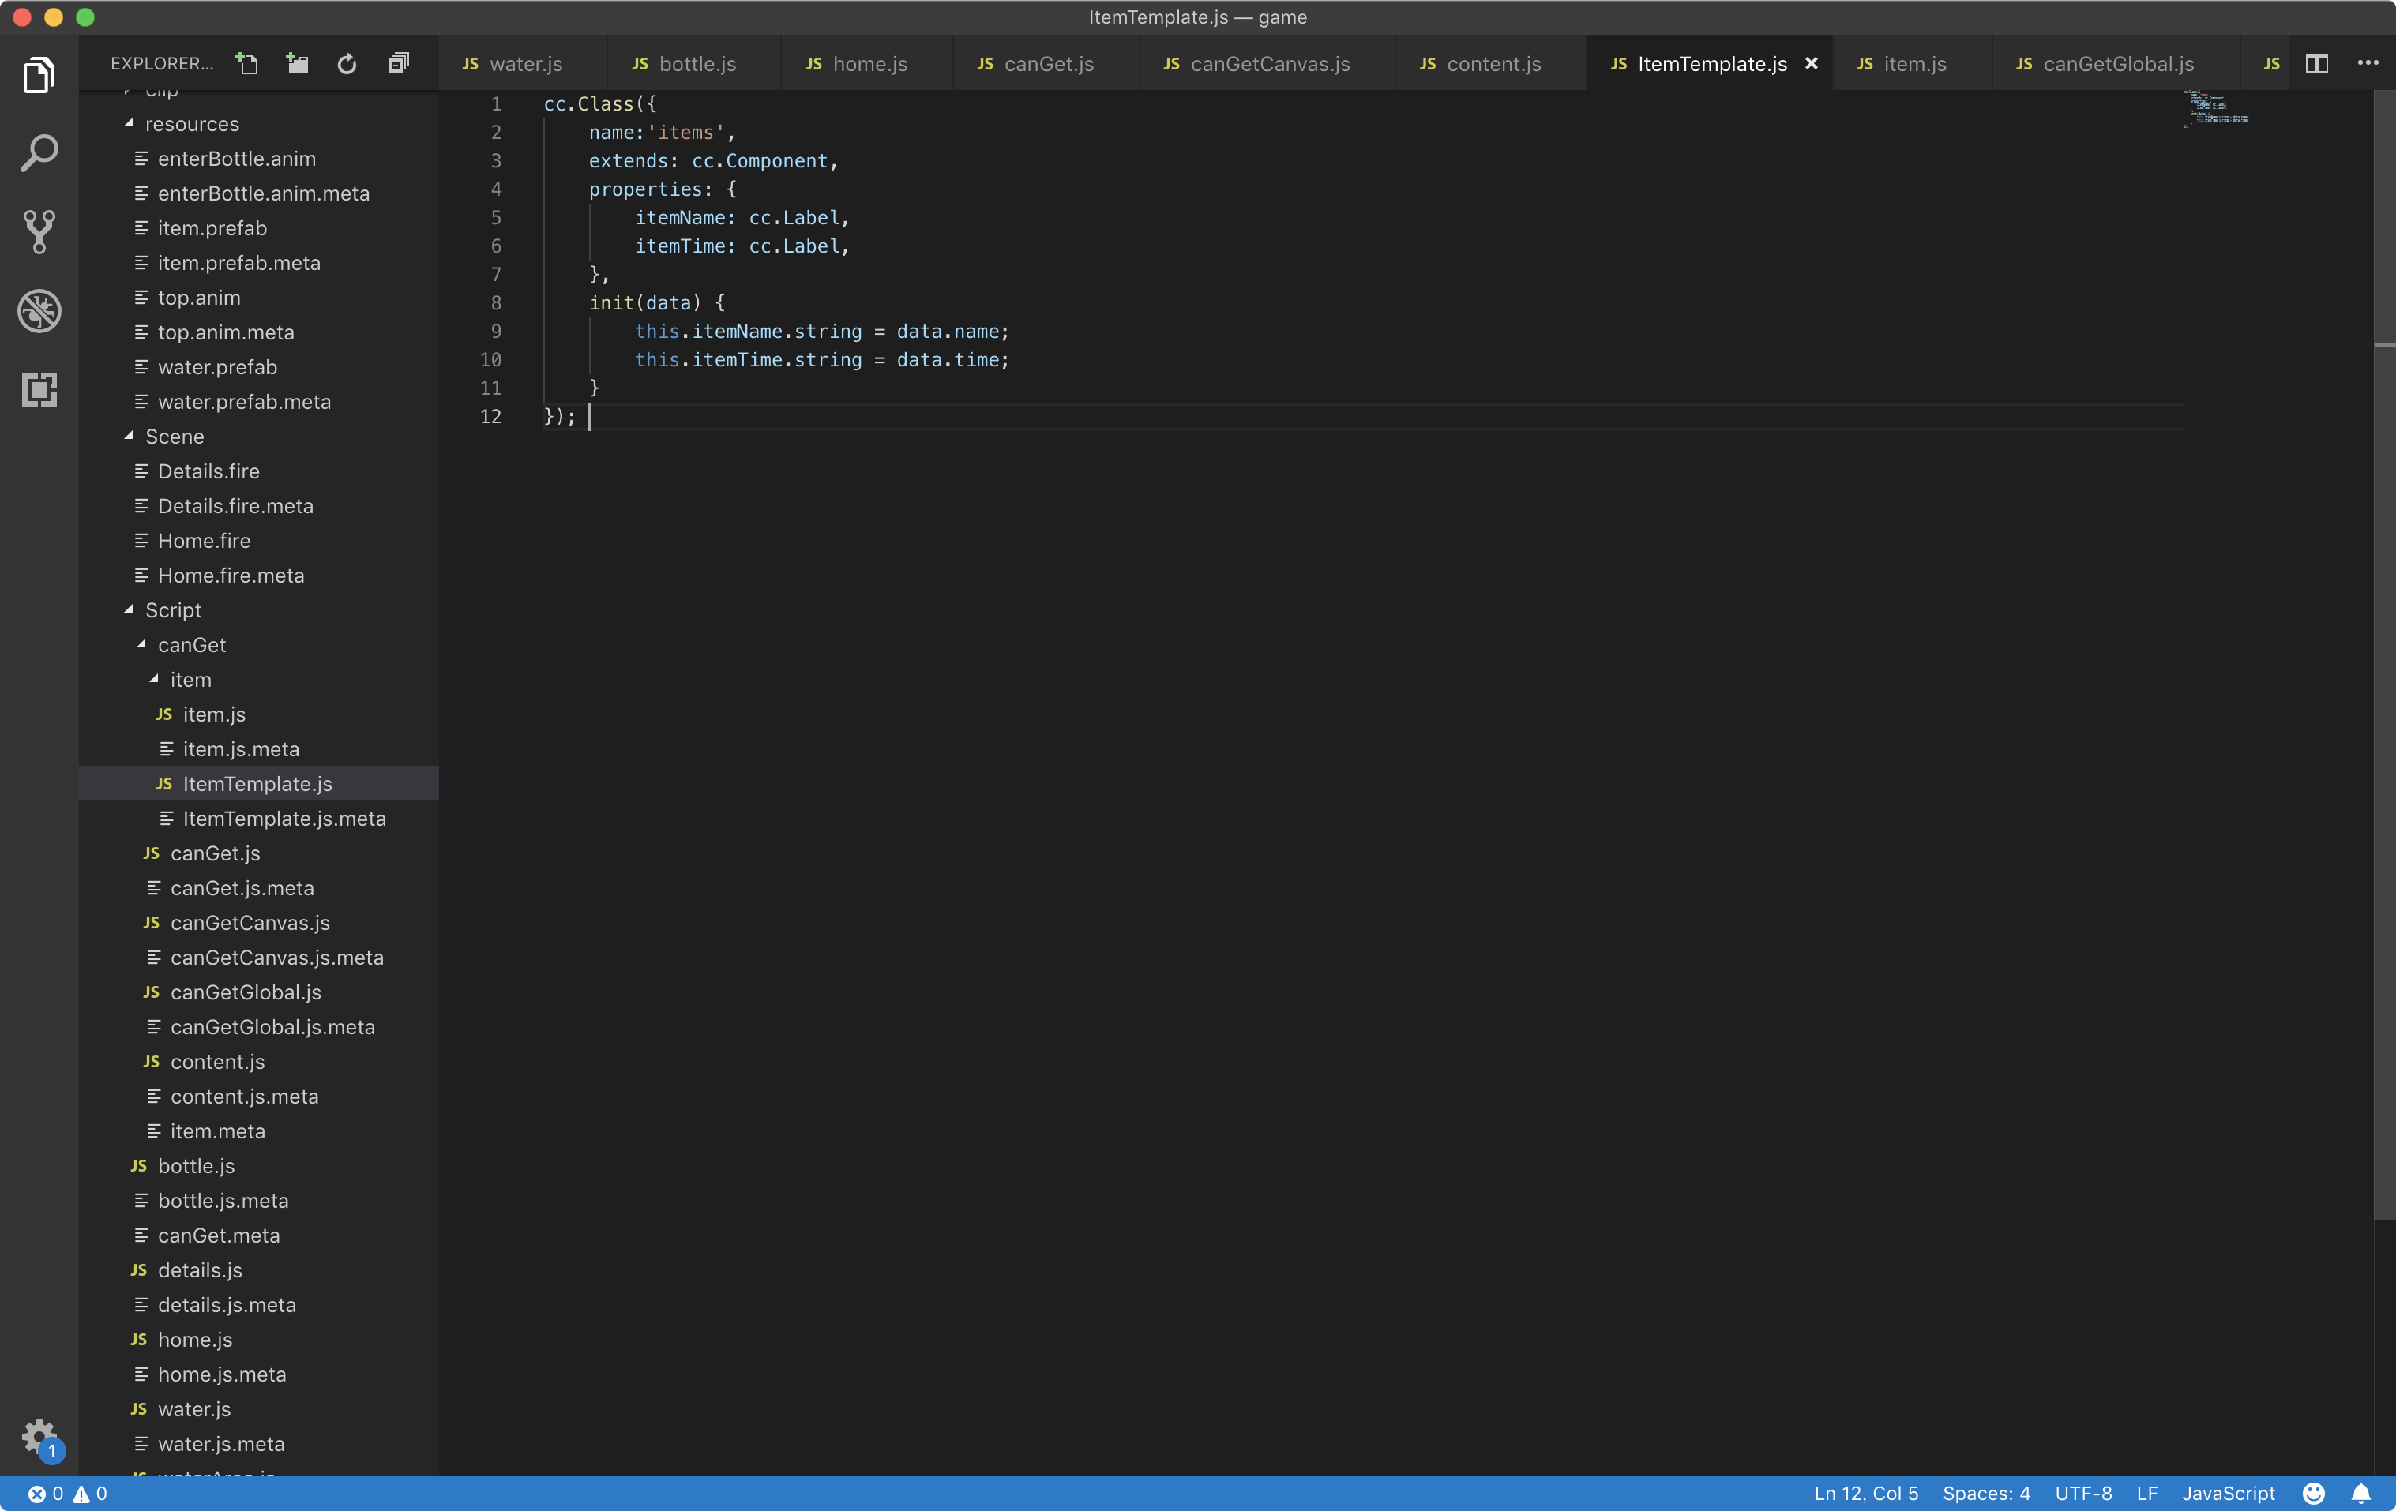Collapse the resources folder
Viewport: 2396px width, 1511px height.
tap(130, 123)
